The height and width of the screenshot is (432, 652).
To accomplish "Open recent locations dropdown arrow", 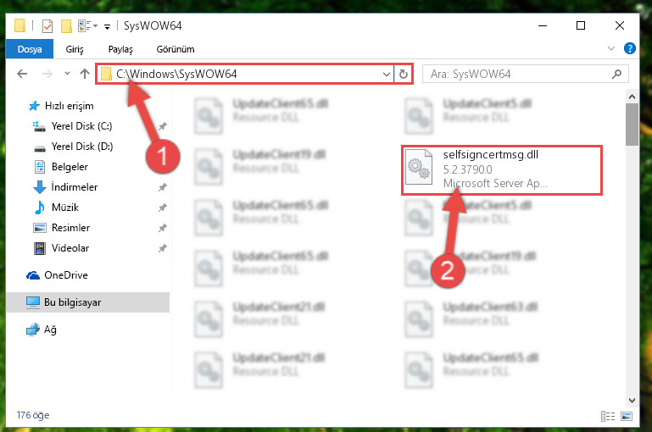I will (67, 74).
